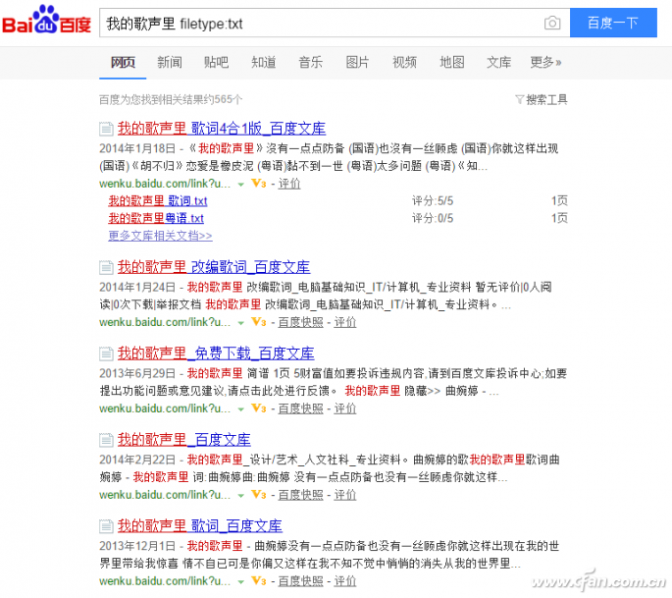Open sub-link 我的歌声里 歌词.txt
This screenshot has height=598, width=672.
click(158, 200)
